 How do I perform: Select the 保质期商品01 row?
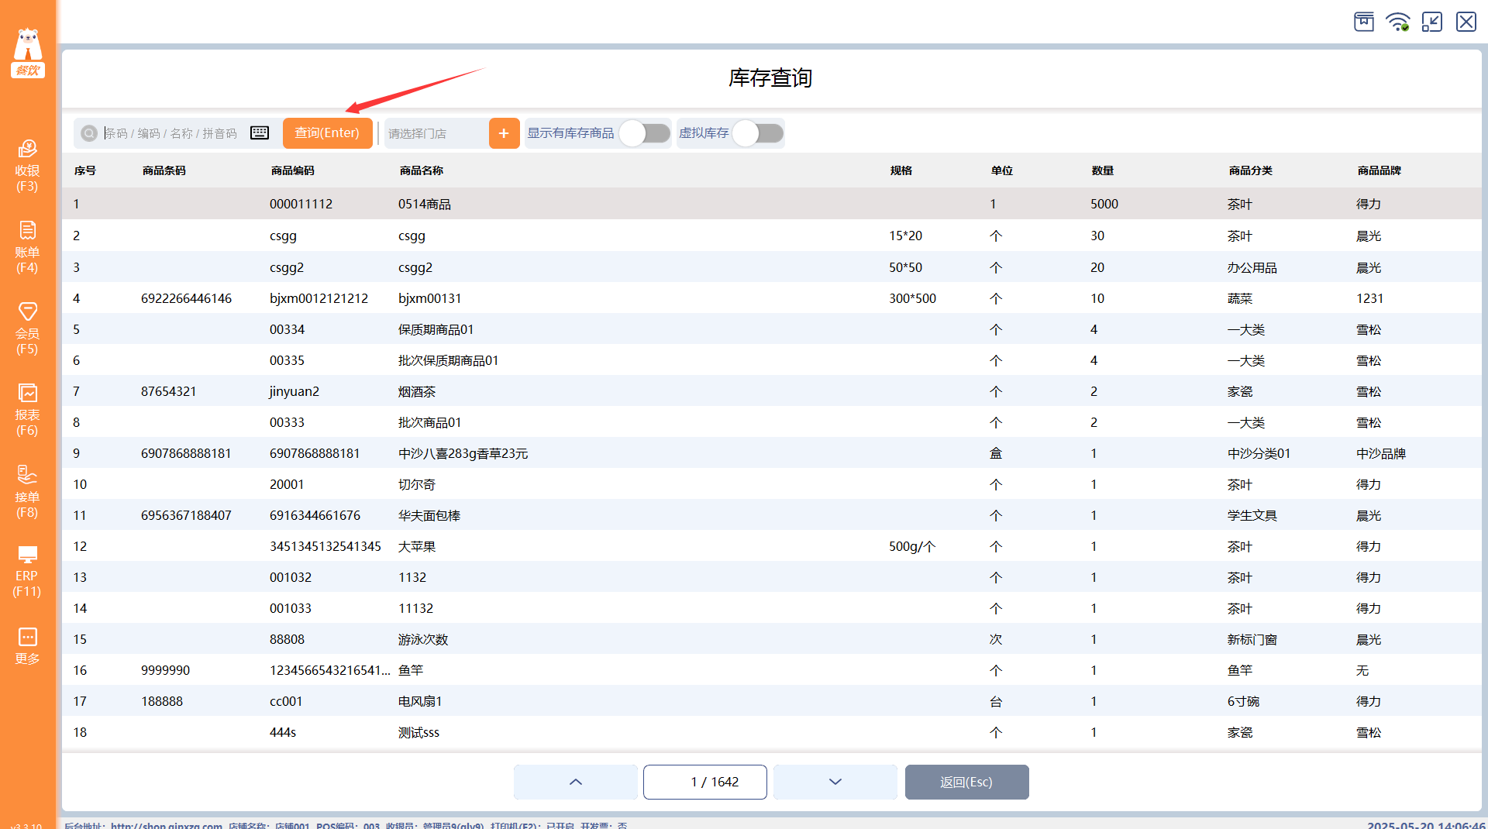click(772, 329)
